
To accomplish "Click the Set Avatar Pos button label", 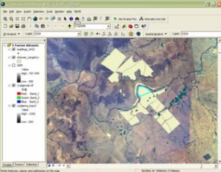I will tap(127, 19).
